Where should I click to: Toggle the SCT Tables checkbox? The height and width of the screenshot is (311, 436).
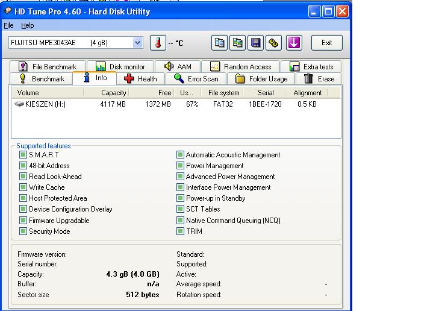pyautogui.click(x=180, y=209)
